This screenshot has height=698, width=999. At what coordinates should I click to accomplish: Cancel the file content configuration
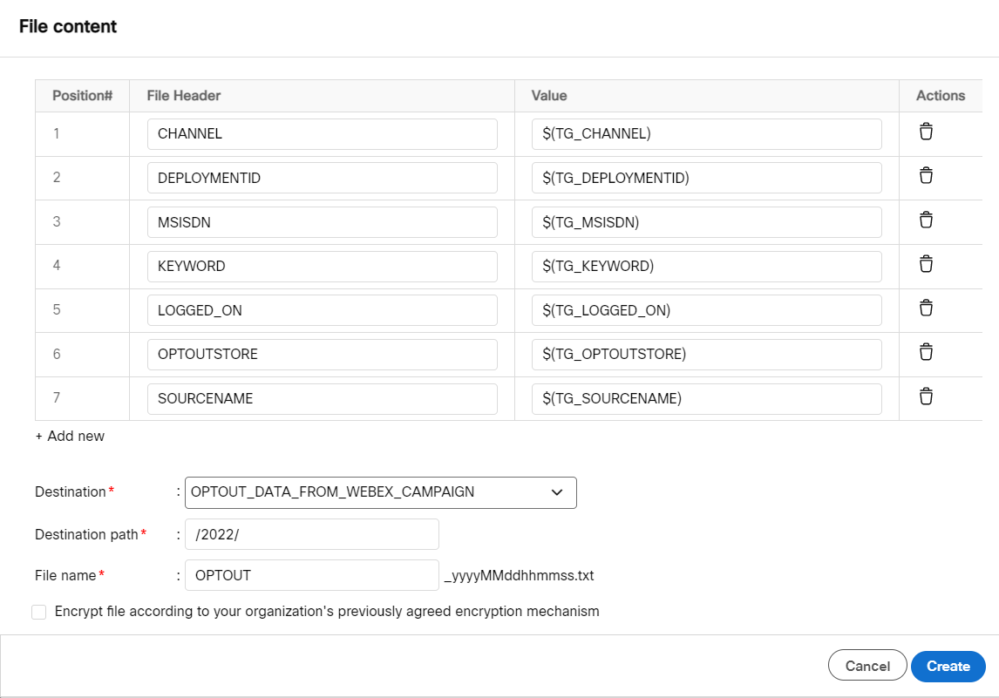point(866,665)
